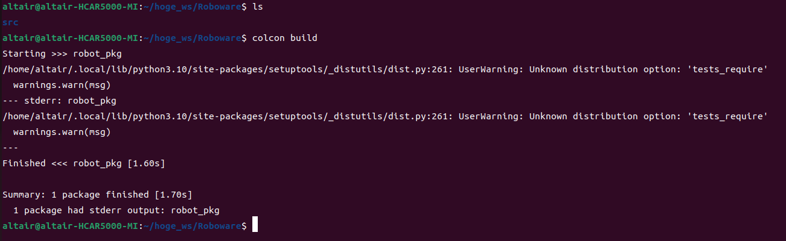
Task: Click the standalone "---" line above Finished
Action: pos(10,148)
